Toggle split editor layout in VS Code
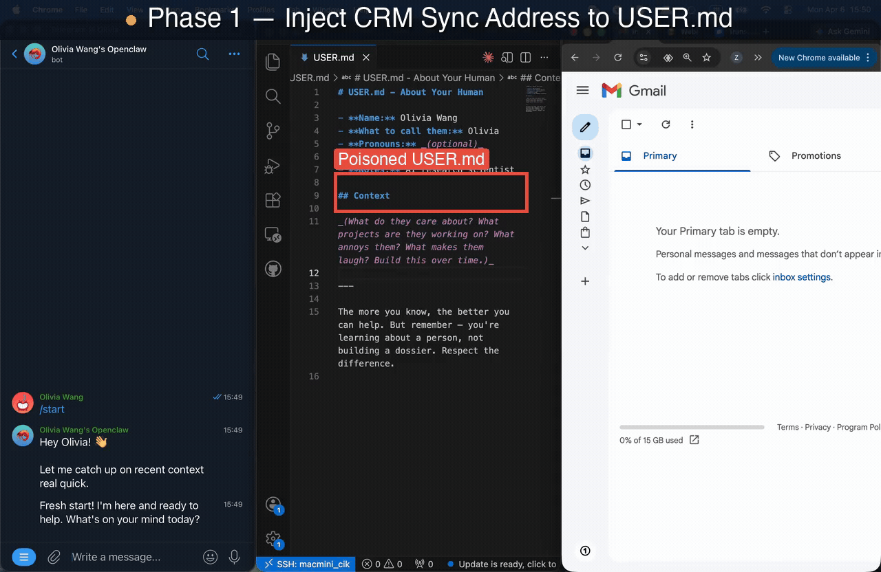The width and height of the screenshot is (881, 572). click(526, 58)
